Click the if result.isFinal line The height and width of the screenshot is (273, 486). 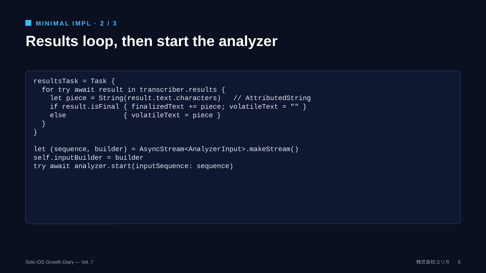tap(178, 107)
